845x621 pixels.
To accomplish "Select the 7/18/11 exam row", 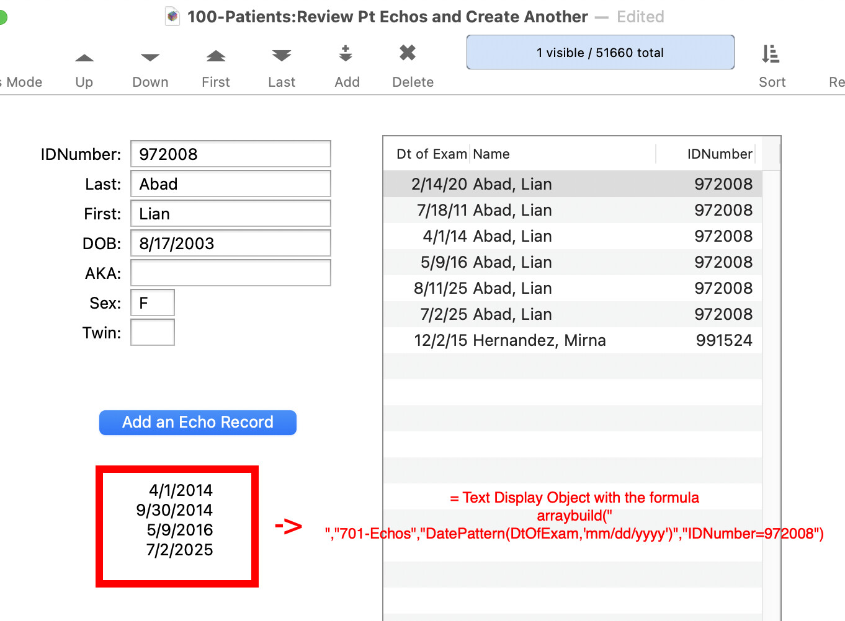I will pos(572,210).
